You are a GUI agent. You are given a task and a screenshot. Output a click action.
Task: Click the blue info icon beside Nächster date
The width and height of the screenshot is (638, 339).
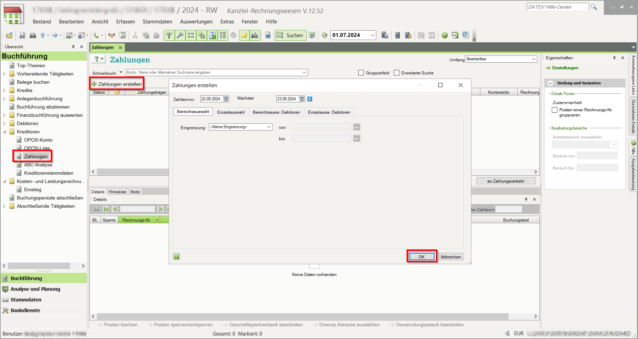click(310, 99)
